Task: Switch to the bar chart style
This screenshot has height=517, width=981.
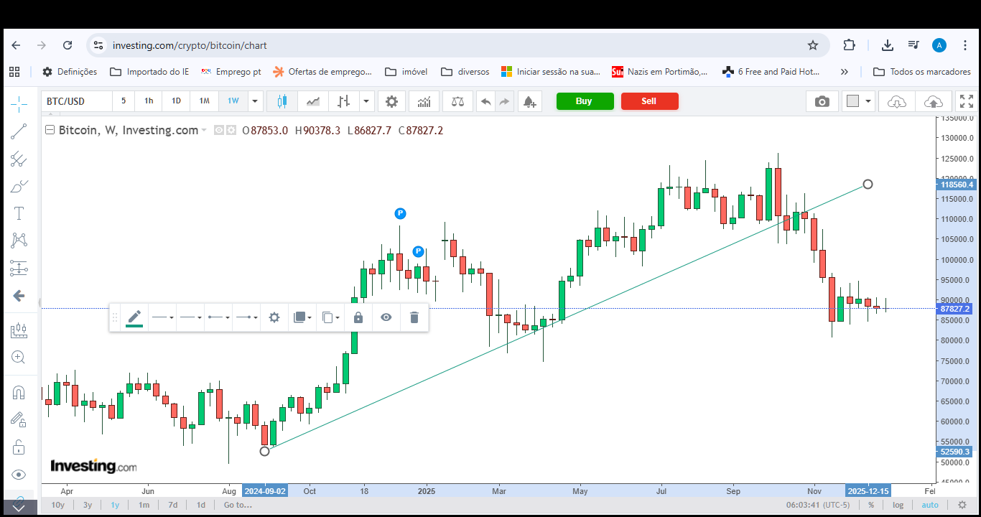Action: tap(344, 101)
